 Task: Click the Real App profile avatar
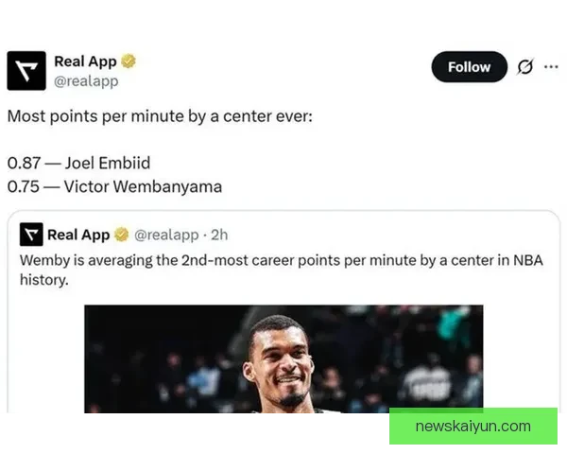point(26,71)
